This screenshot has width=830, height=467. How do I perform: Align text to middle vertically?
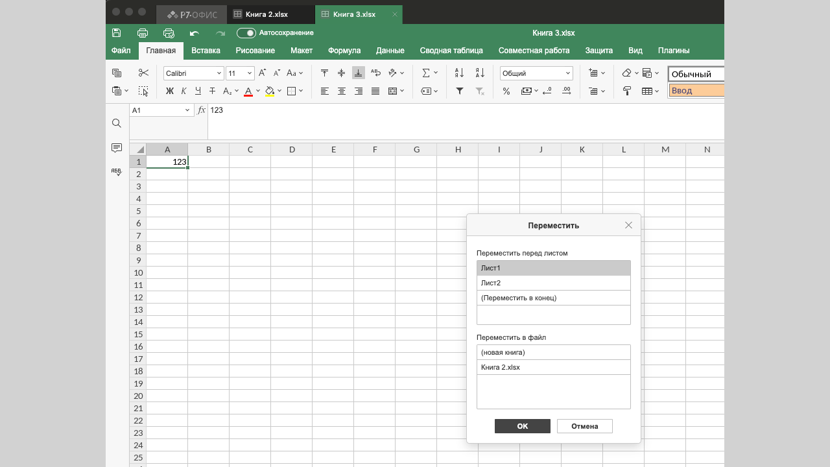pyautogui.click(x=342, y=73)
